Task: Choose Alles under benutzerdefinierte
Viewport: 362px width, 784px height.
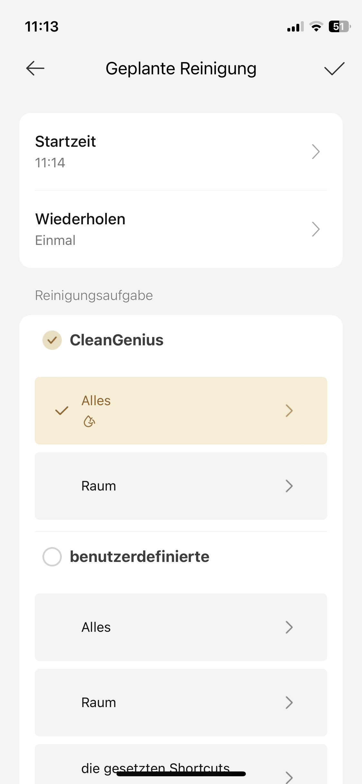Action: (181, 627)
